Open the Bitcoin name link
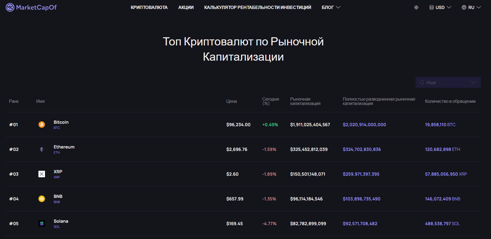This screenshot has height=239, width=491. 61,122
